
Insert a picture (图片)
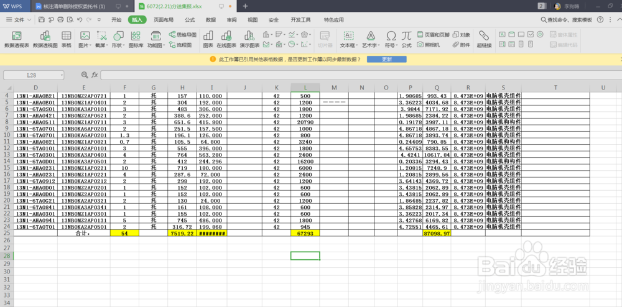click(85, 40)
